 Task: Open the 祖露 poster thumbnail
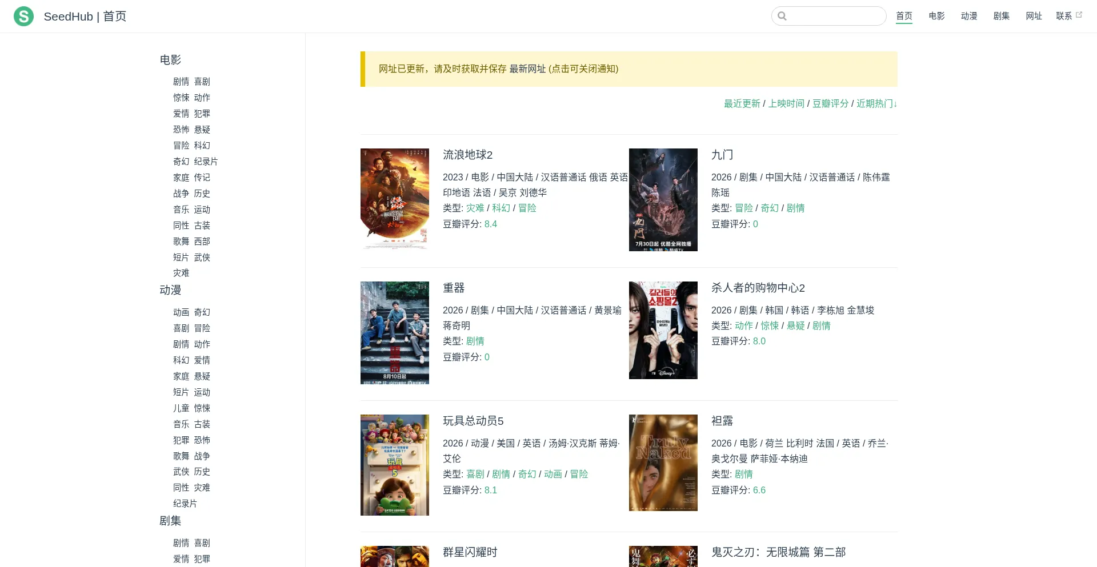coord(663,463)
